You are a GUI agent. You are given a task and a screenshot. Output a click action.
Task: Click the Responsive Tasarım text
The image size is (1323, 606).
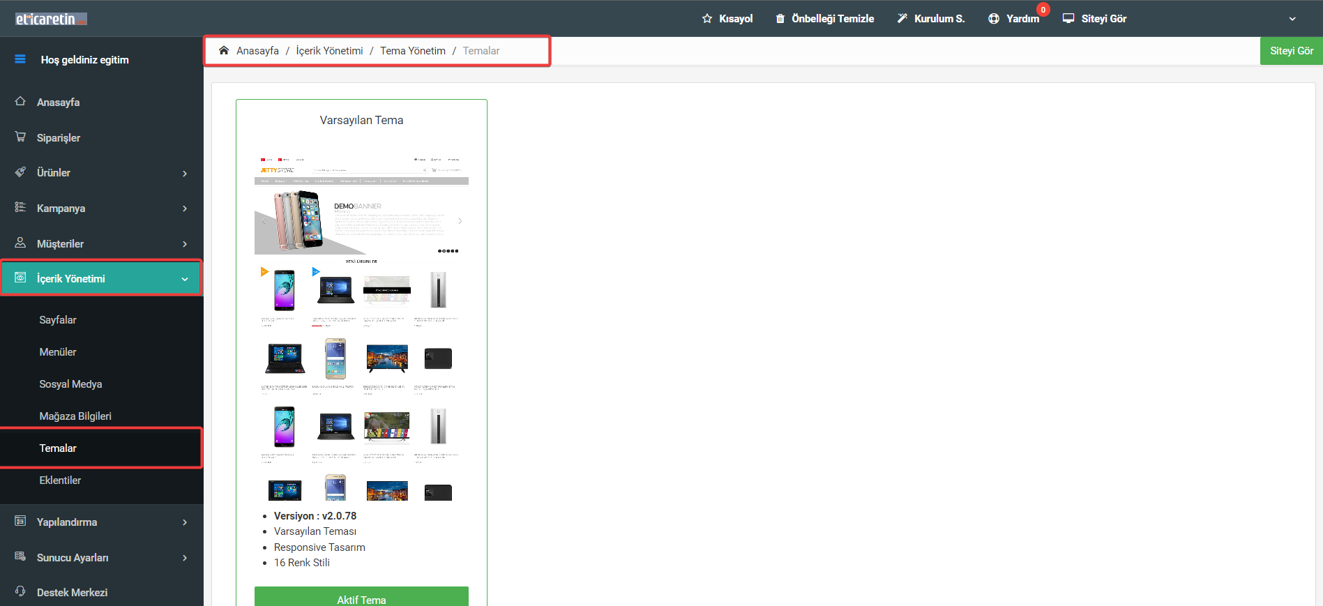319,547
